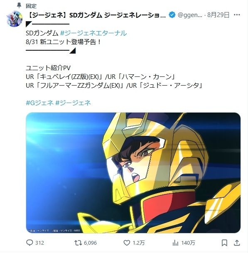248x253 pixels.
Task: Open the #Gジェネ hashtag link
Action: click(x=39, y=103)
